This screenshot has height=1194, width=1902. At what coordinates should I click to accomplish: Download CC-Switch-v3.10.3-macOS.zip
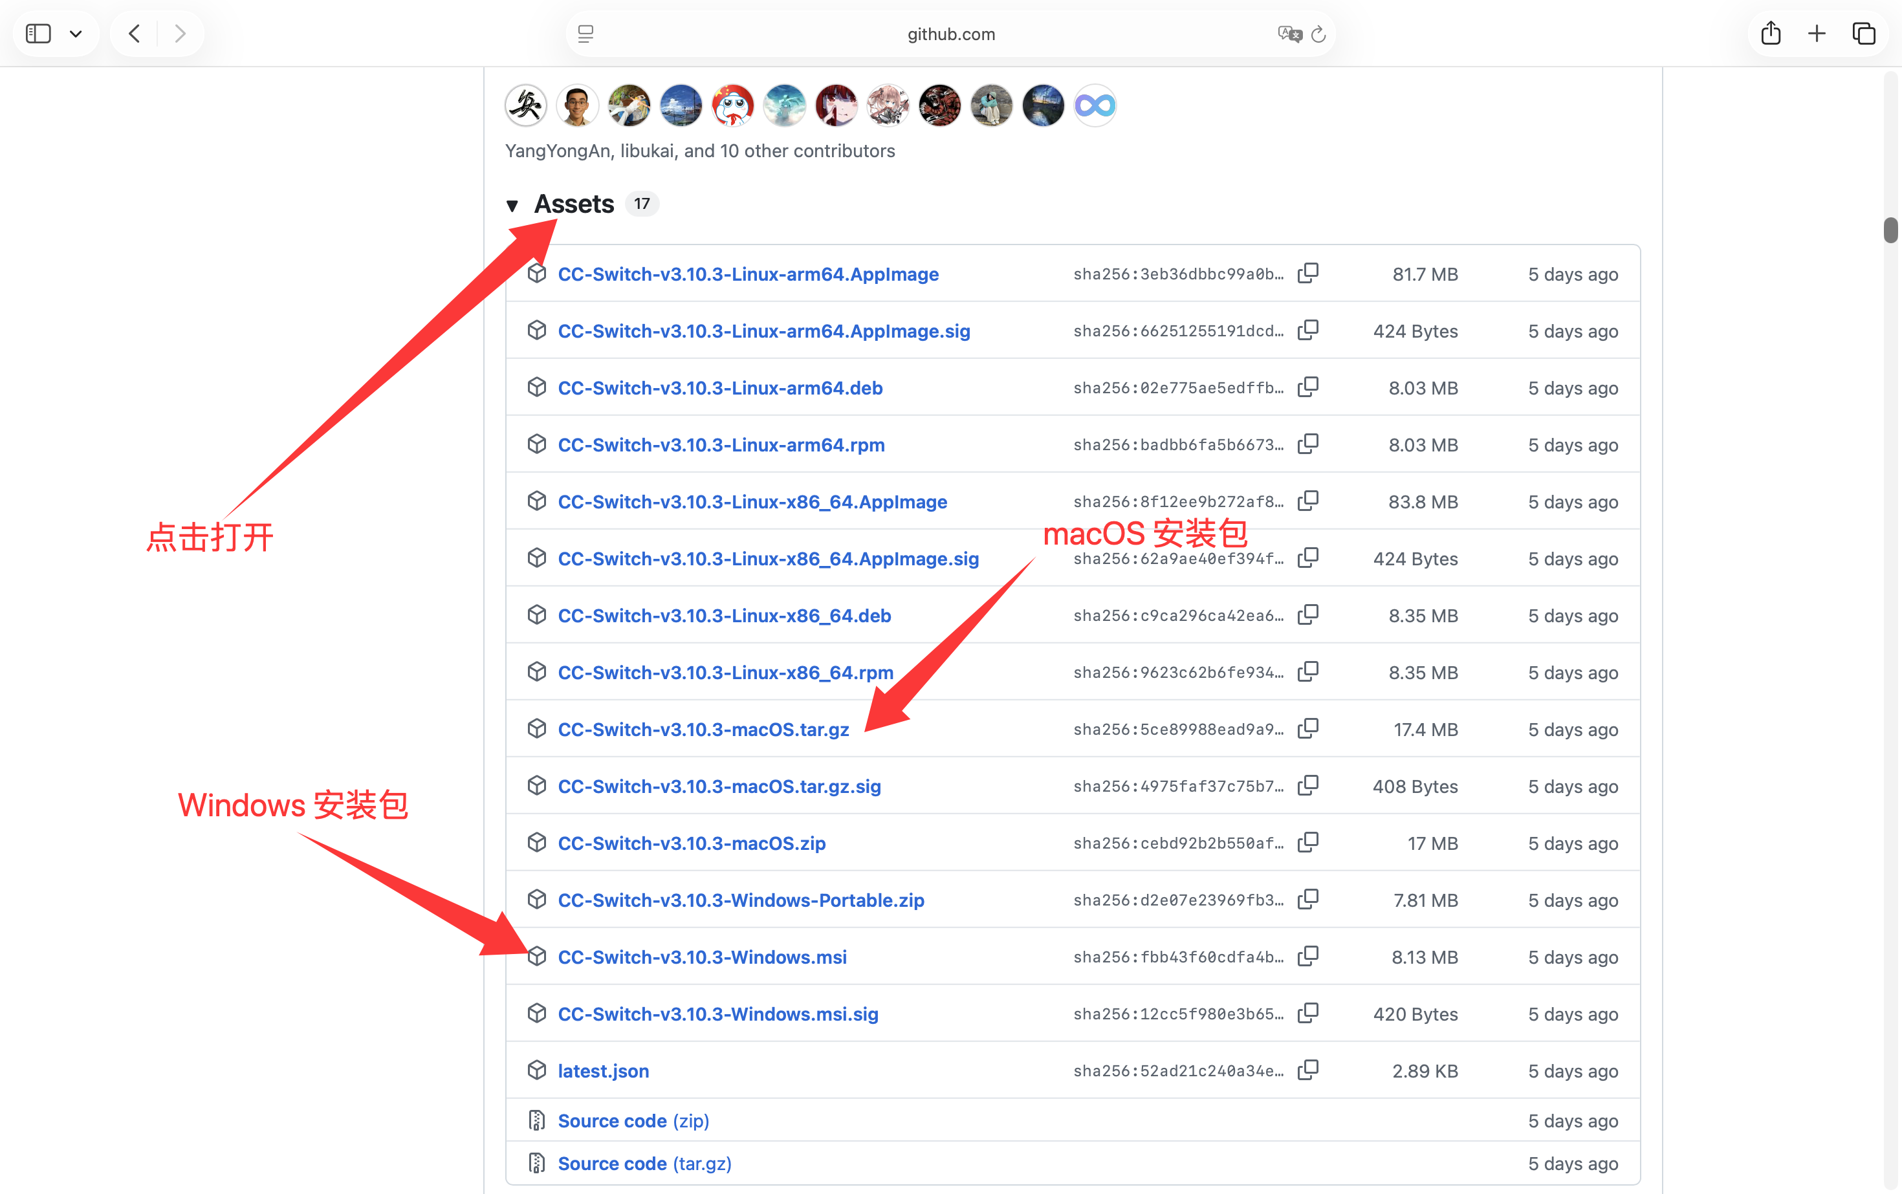691,843
